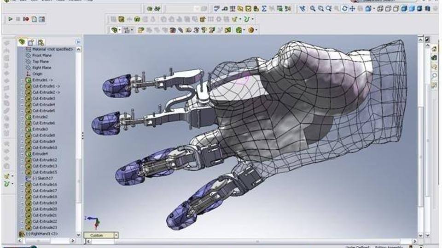Click the Design Library task pane icon
This screenshot has height=248, width=442.
pyautogui.click(x=434, y=58)
